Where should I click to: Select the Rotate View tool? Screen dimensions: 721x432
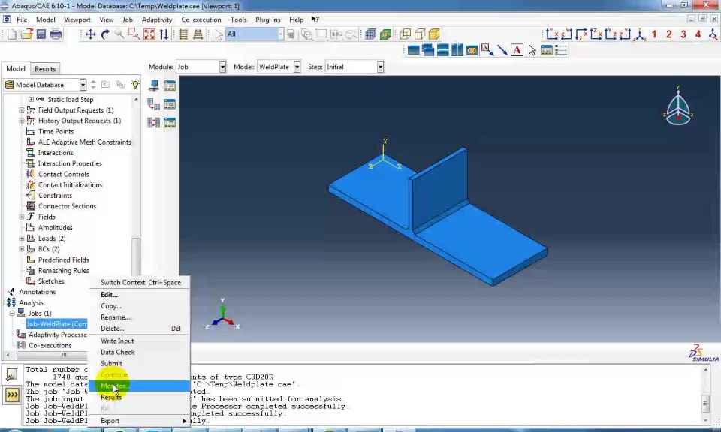pos(105,34)
